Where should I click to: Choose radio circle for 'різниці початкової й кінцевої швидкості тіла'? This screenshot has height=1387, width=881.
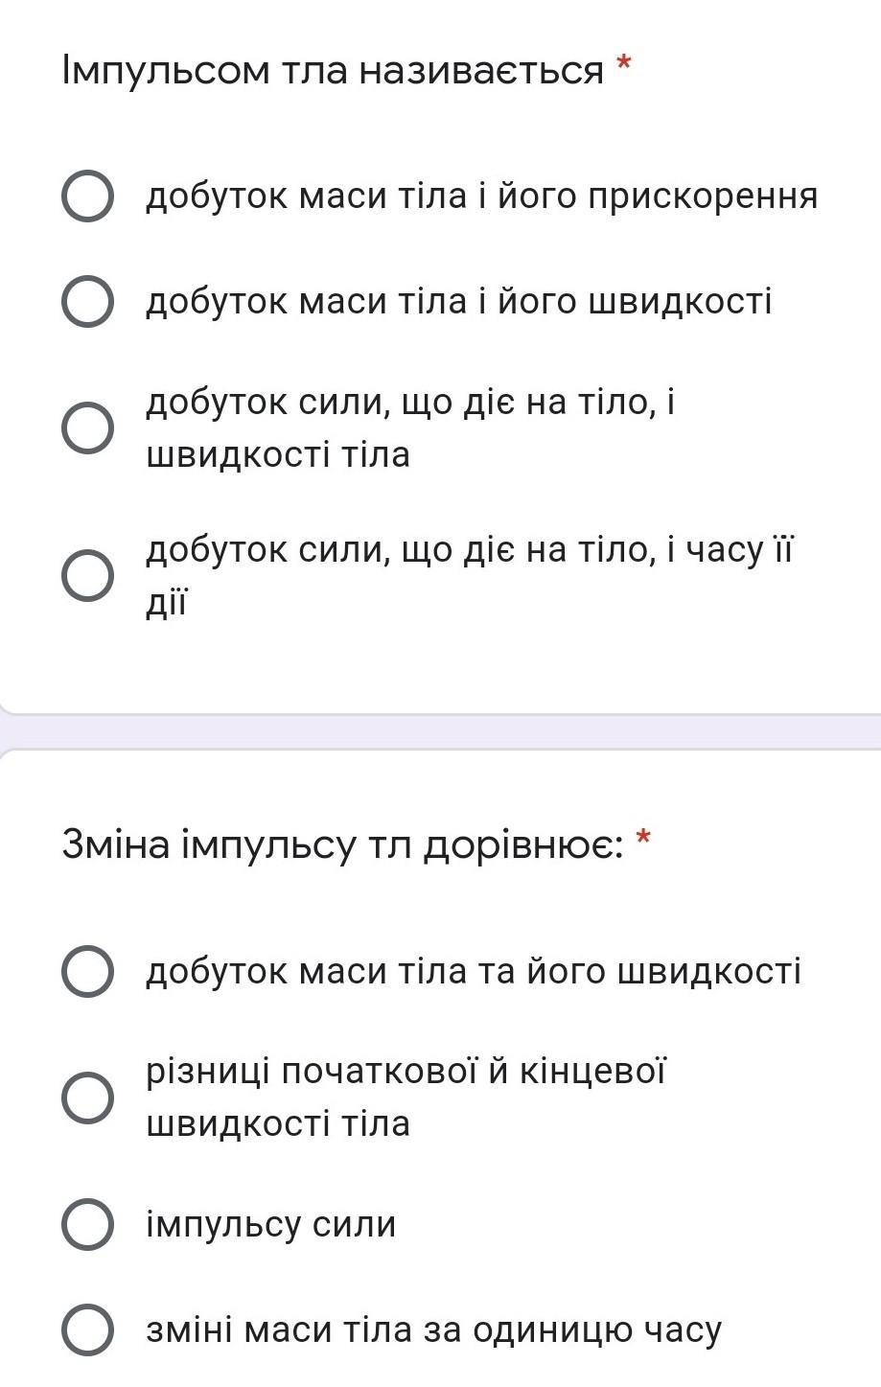87,1098
